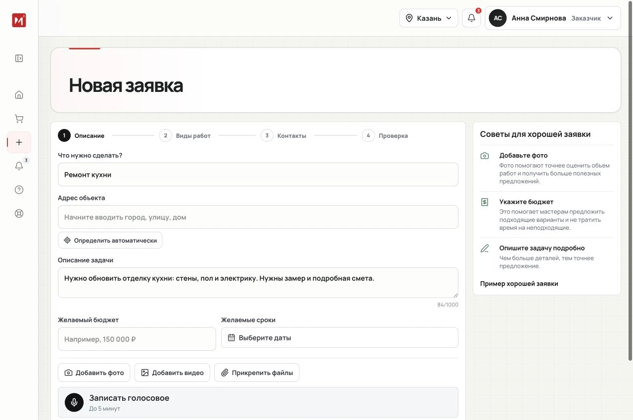Click the Заказчик role label
Viewport: 633px width, 420px height.
click(586, 18)
